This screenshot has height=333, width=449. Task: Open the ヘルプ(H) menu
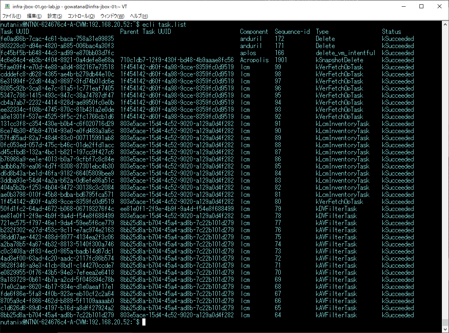pyautogui.click(x=139, y=16)
